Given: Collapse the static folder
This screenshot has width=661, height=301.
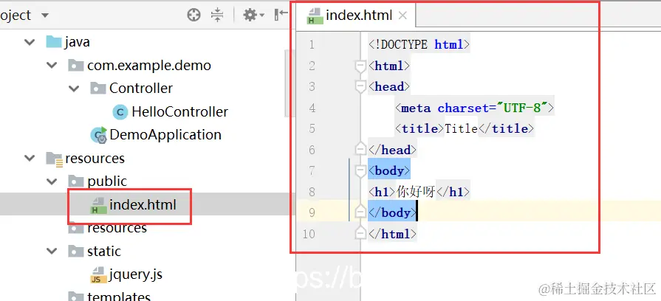Looking at the screenshot, I should click(x=52, y=252).
